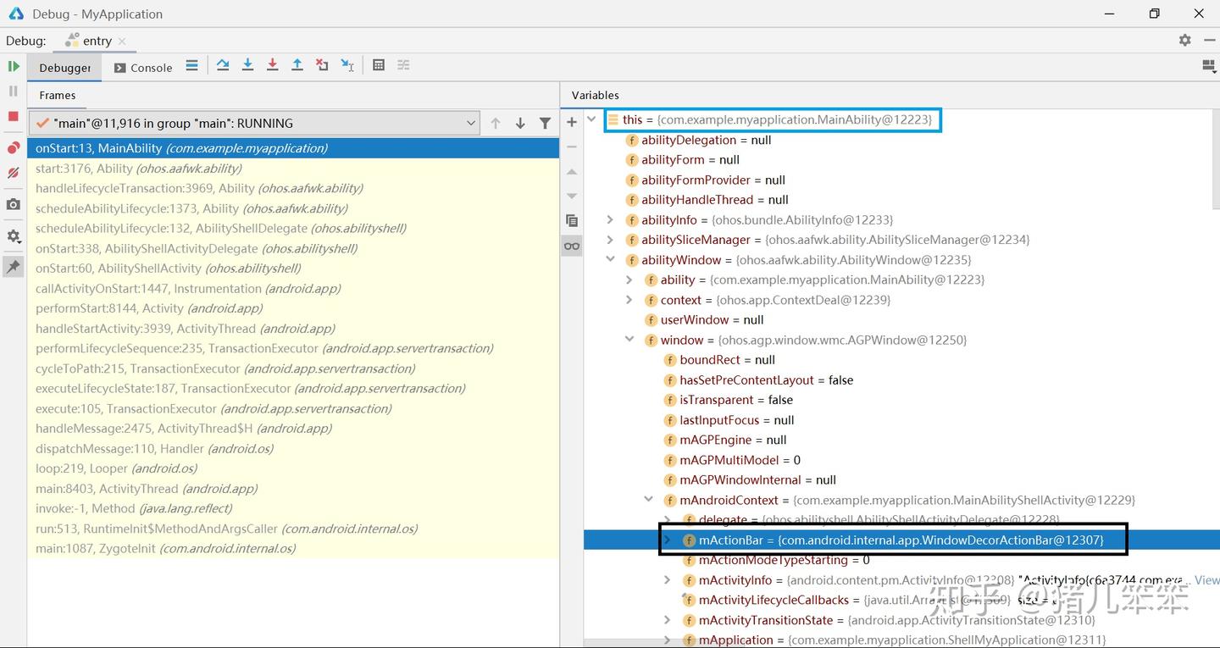Open Evaluate Expression calculator icon

[x=379, y=65]
